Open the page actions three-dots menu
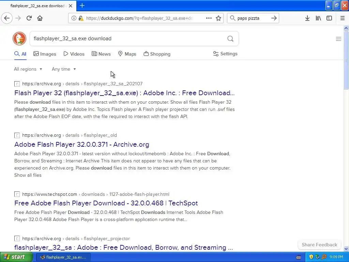Image resolution: width=349 pixels, height=262 pixels. (209, 18)
